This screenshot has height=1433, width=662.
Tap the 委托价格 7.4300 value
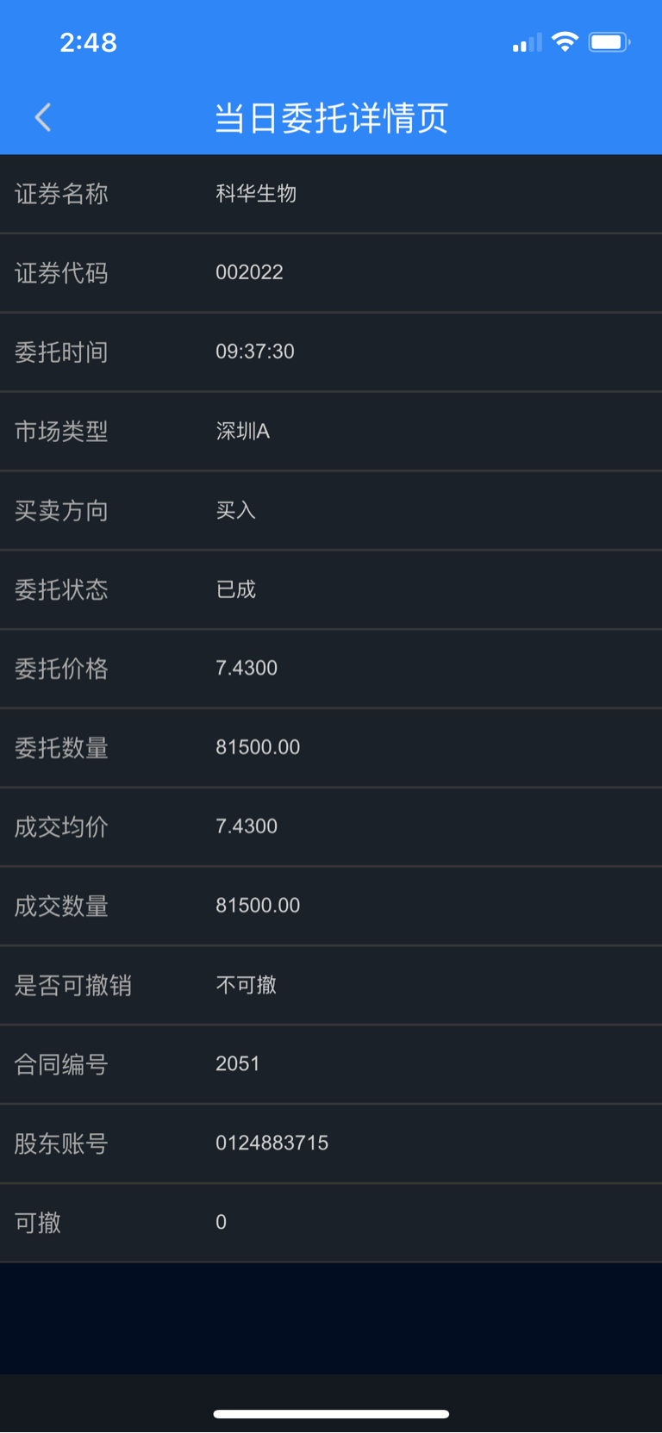[x=247, y=668]
